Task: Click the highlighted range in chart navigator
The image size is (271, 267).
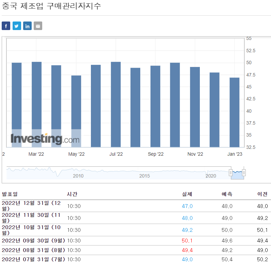Action: 237,175
